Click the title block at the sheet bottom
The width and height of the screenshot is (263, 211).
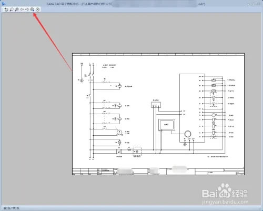(158, 172)
